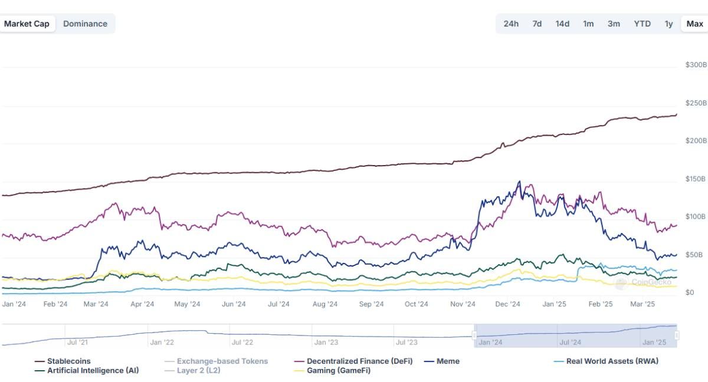Viewport: 708px width, 382px height.
Task: Switch to the Dominance tab
Action: pyautogui.click(x=86, y=24)
